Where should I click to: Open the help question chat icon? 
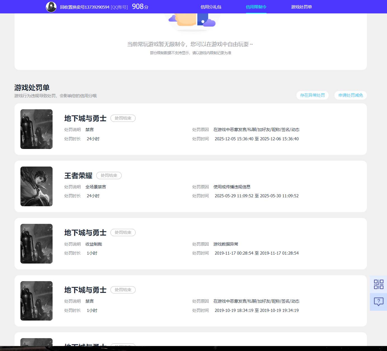379,302
